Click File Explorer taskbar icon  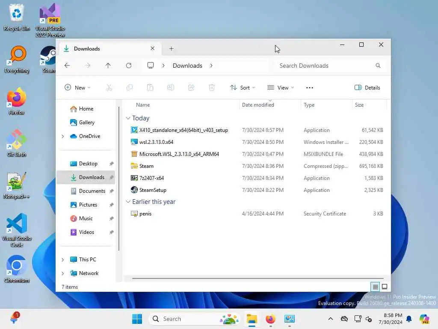[x=252, y=319]
